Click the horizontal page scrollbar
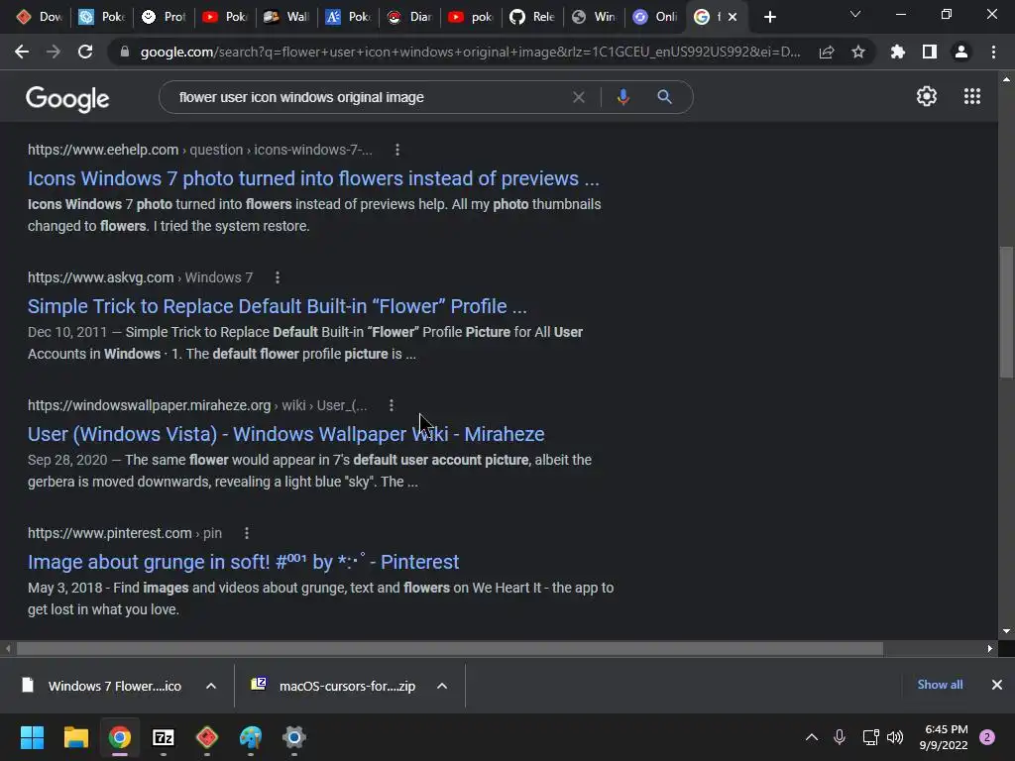This screenshot has height=761, width=1015. [x=450, y=648]
